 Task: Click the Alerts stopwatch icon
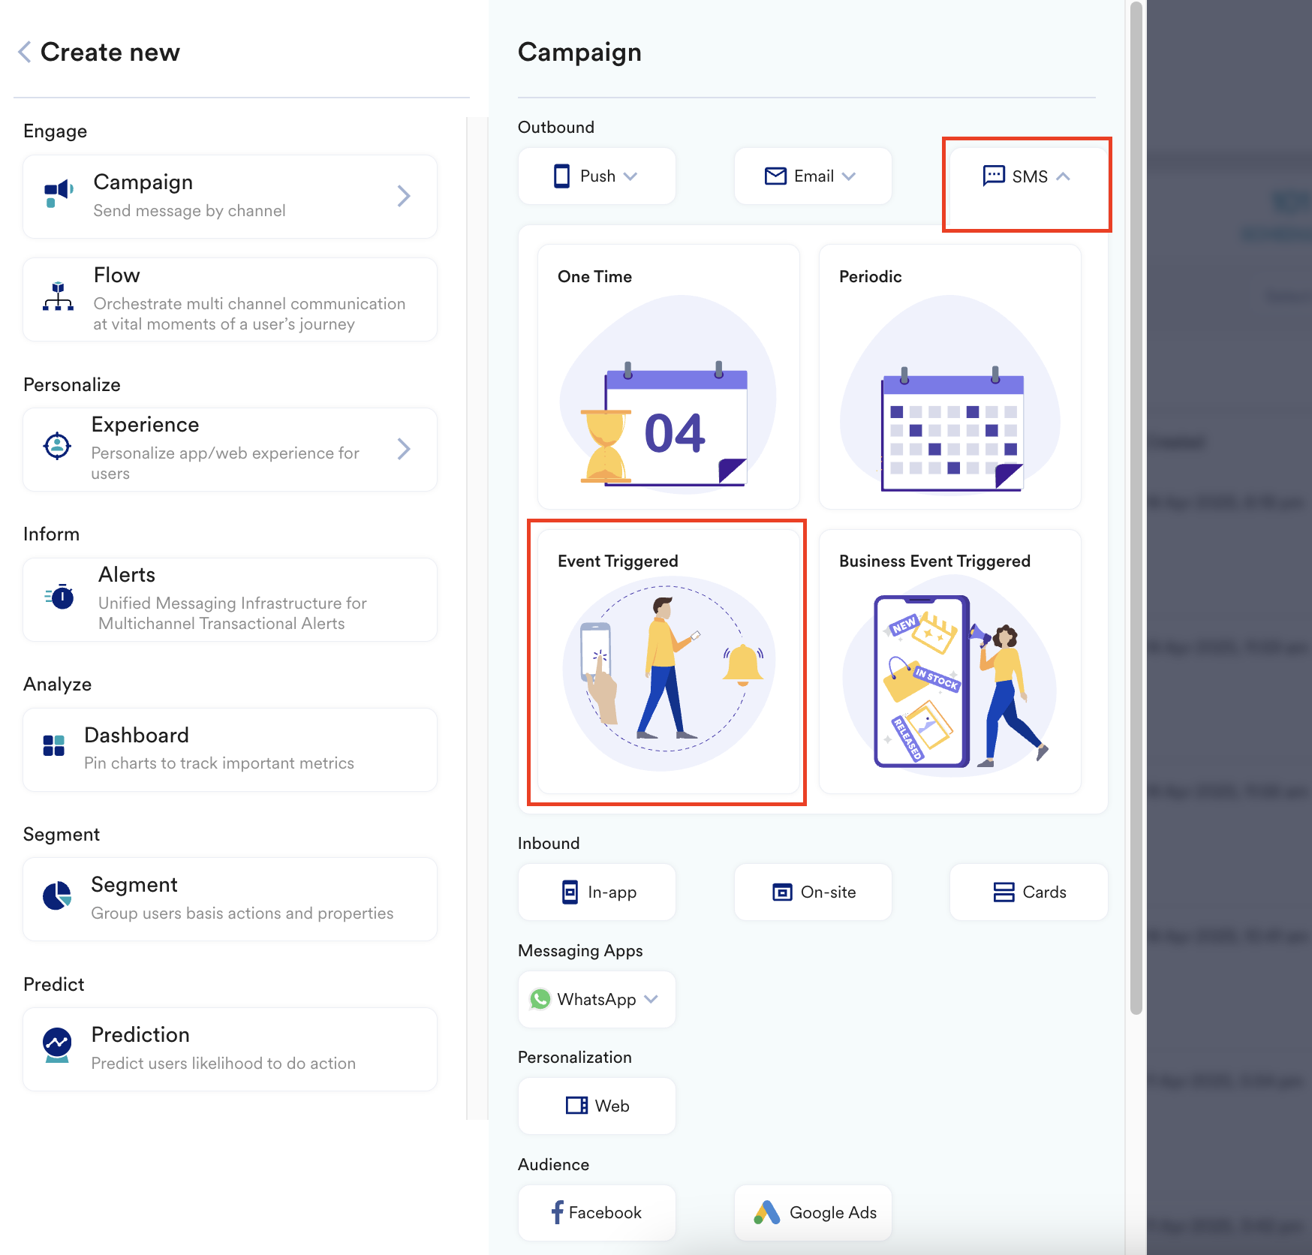60,597
